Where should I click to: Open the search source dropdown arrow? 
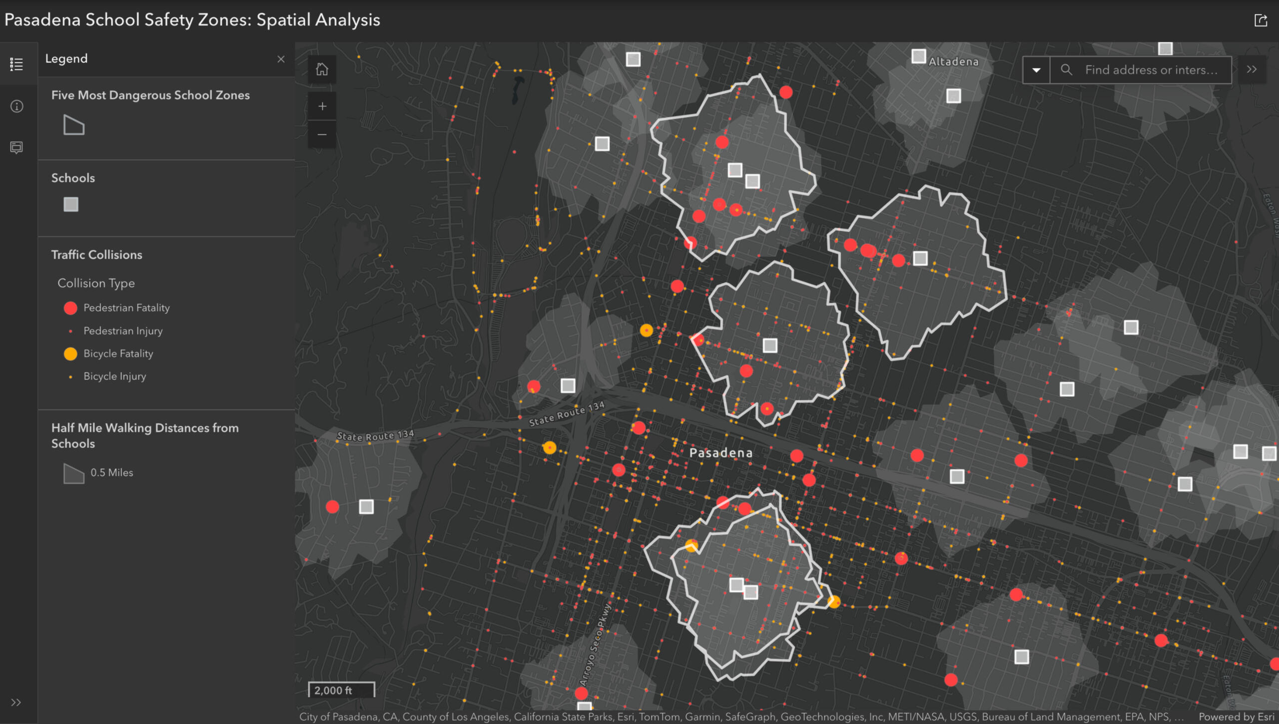(1036, 70)
